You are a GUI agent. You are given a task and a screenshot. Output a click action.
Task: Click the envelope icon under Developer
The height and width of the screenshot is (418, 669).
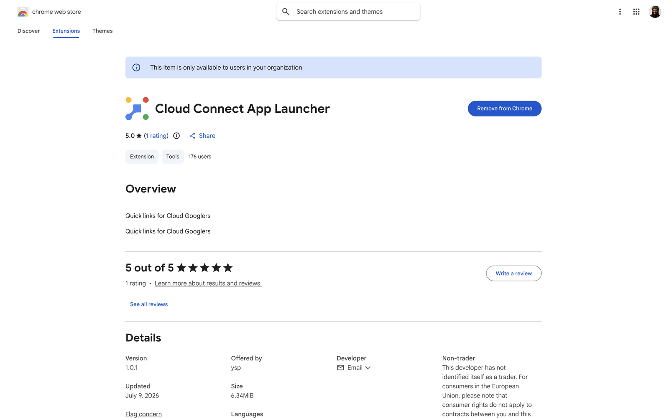340,368
